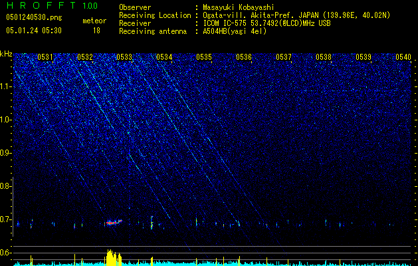Click the version number 1.0.0

point(90,6)
